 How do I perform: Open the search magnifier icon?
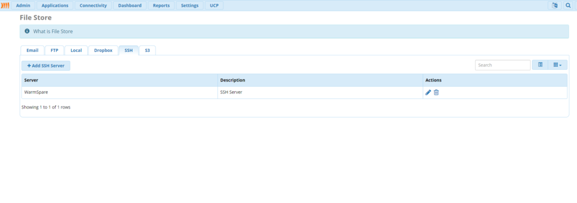point(568,6)
